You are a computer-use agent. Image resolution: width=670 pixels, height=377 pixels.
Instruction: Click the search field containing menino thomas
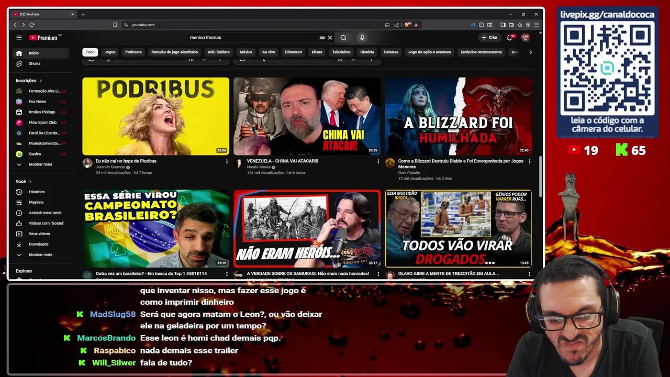pos(254,38)
